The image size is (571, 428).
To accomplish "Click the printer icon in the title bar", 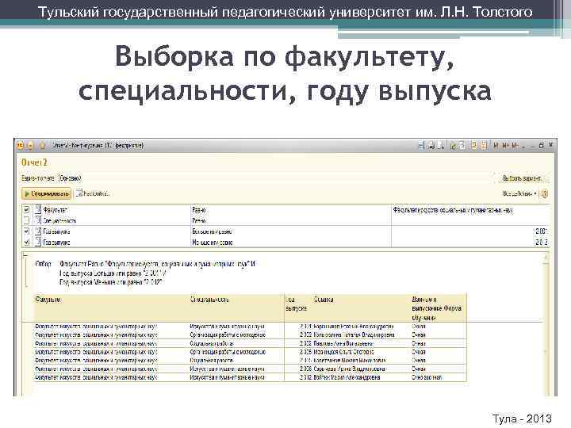I will tap(432, 146).
